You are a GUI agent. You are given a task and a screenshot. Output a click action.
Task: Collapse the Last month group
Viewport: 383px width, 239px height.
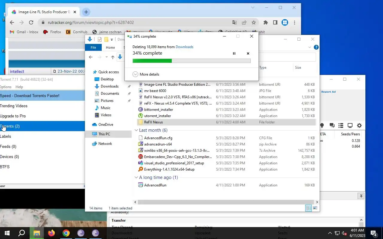pos(136,130)
